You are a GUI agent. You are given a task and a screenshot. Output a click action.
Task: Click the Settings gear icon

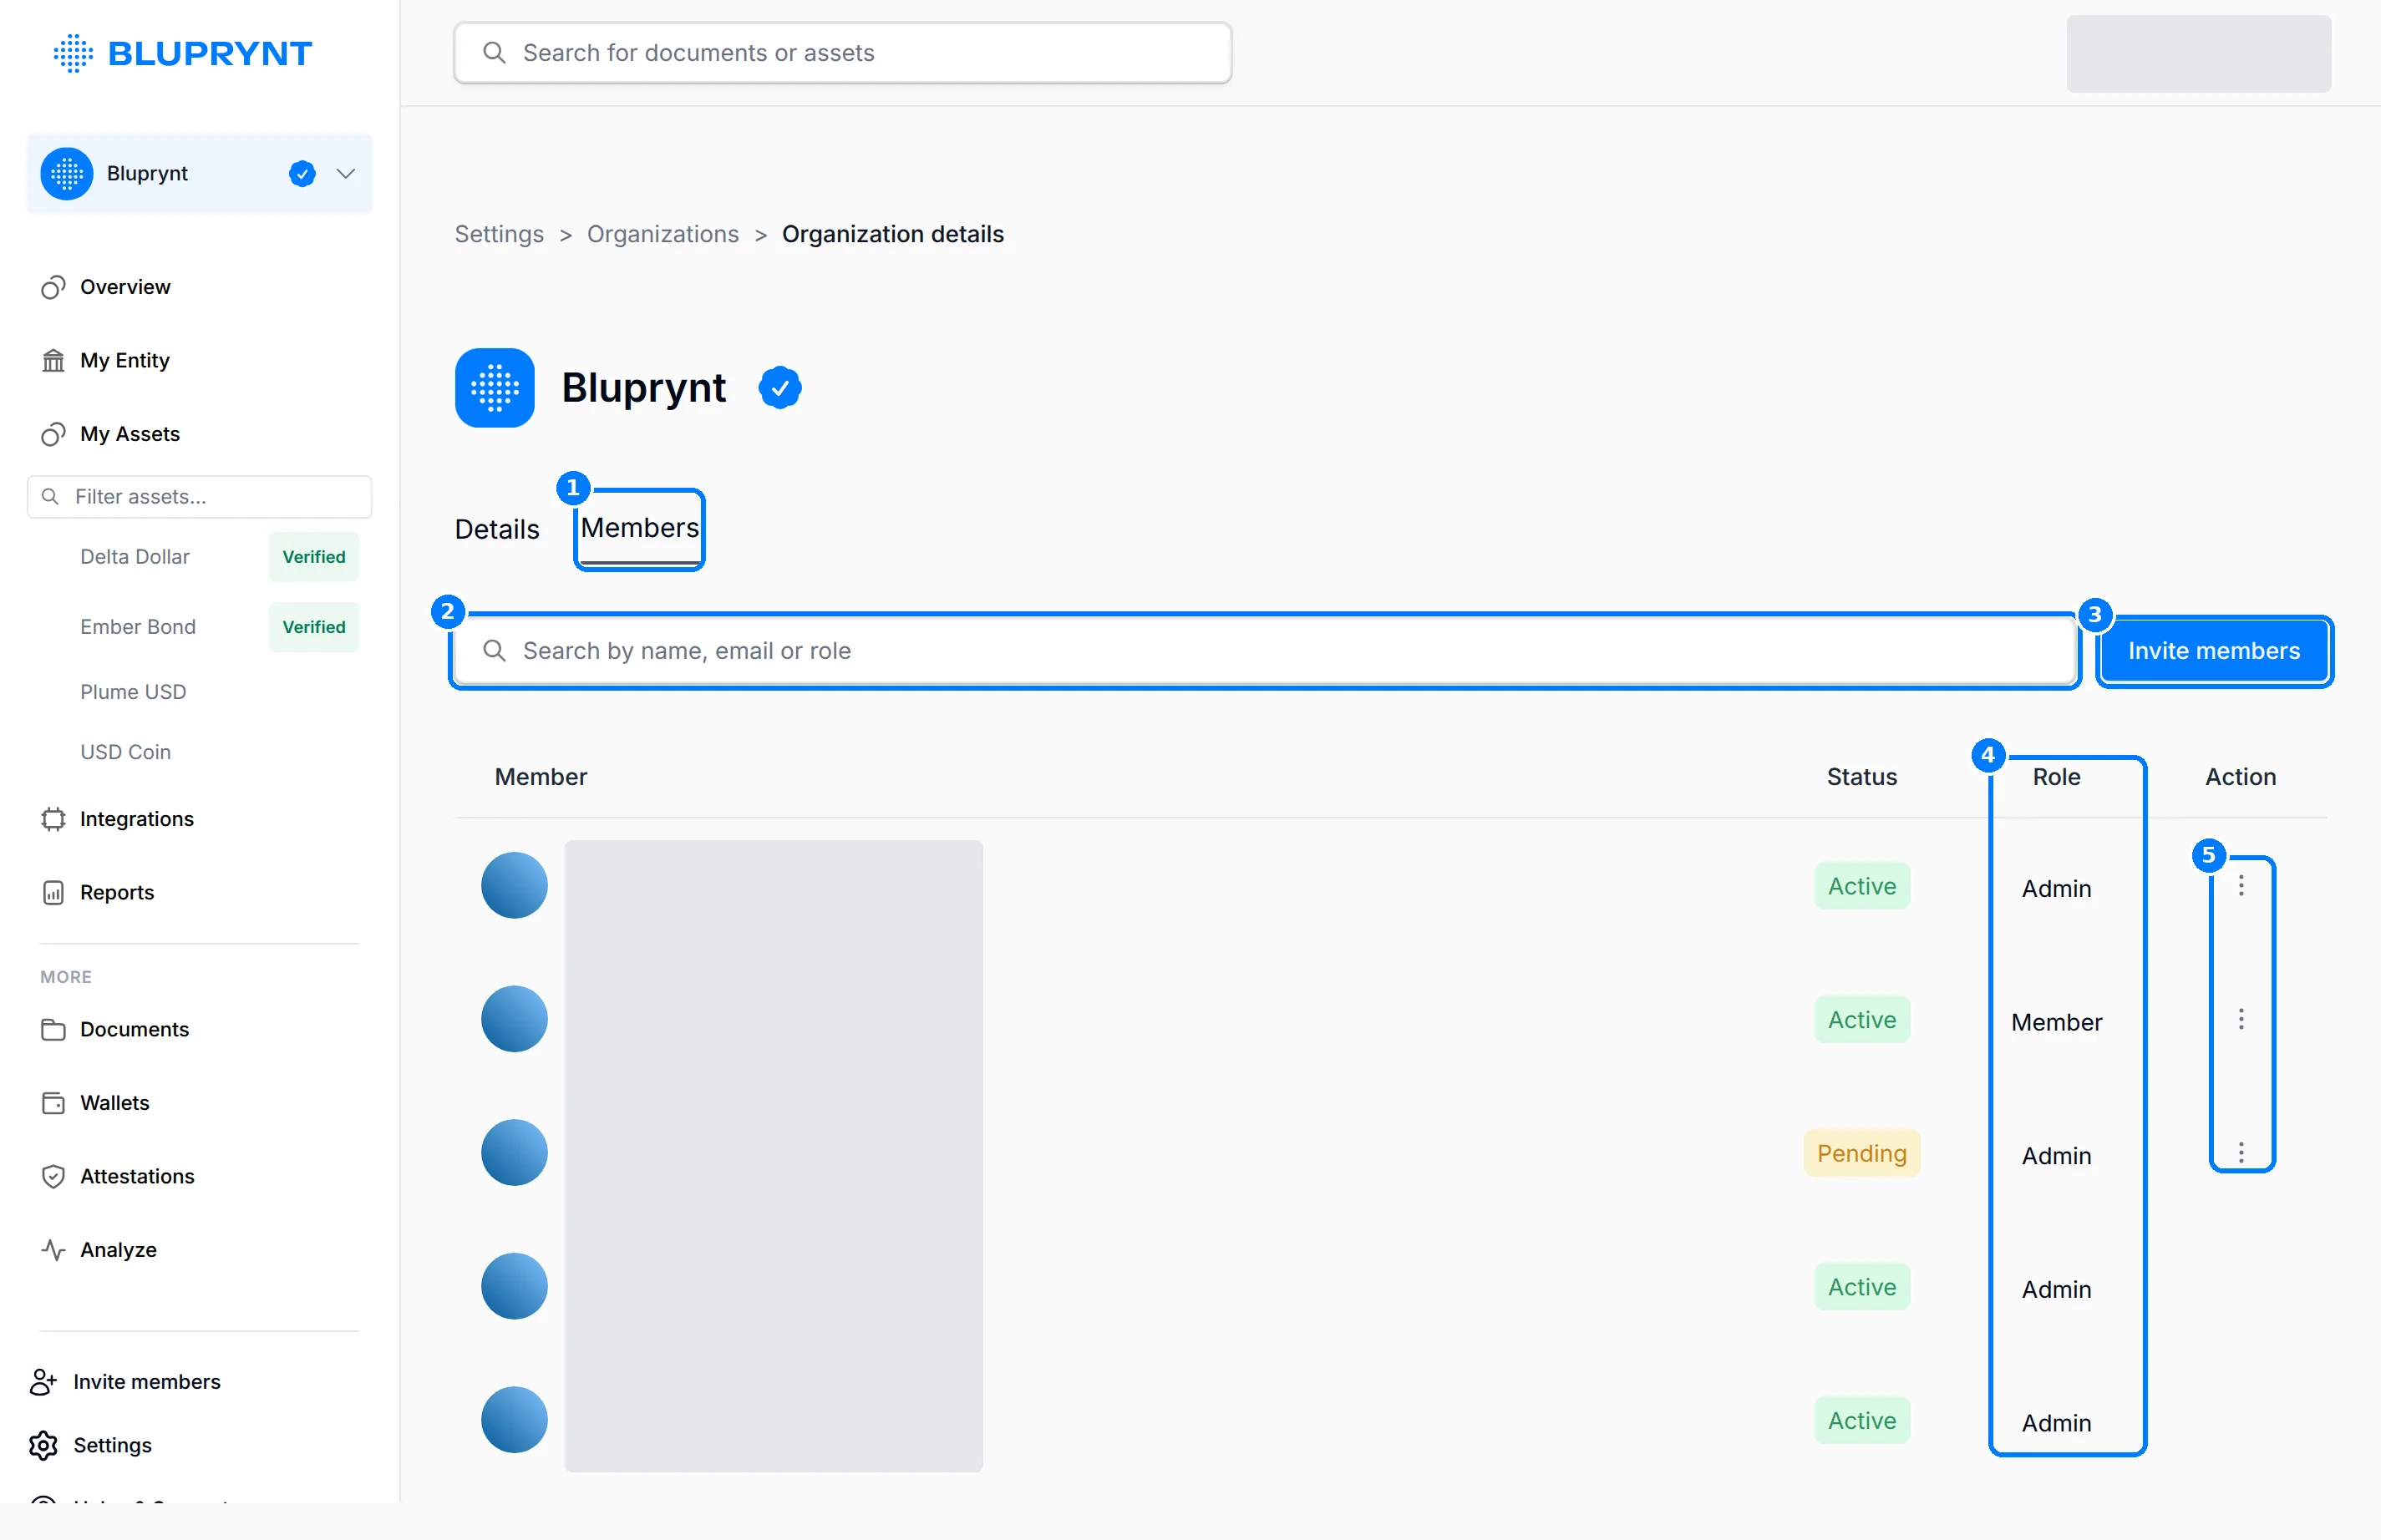(x=43, y=1446)
